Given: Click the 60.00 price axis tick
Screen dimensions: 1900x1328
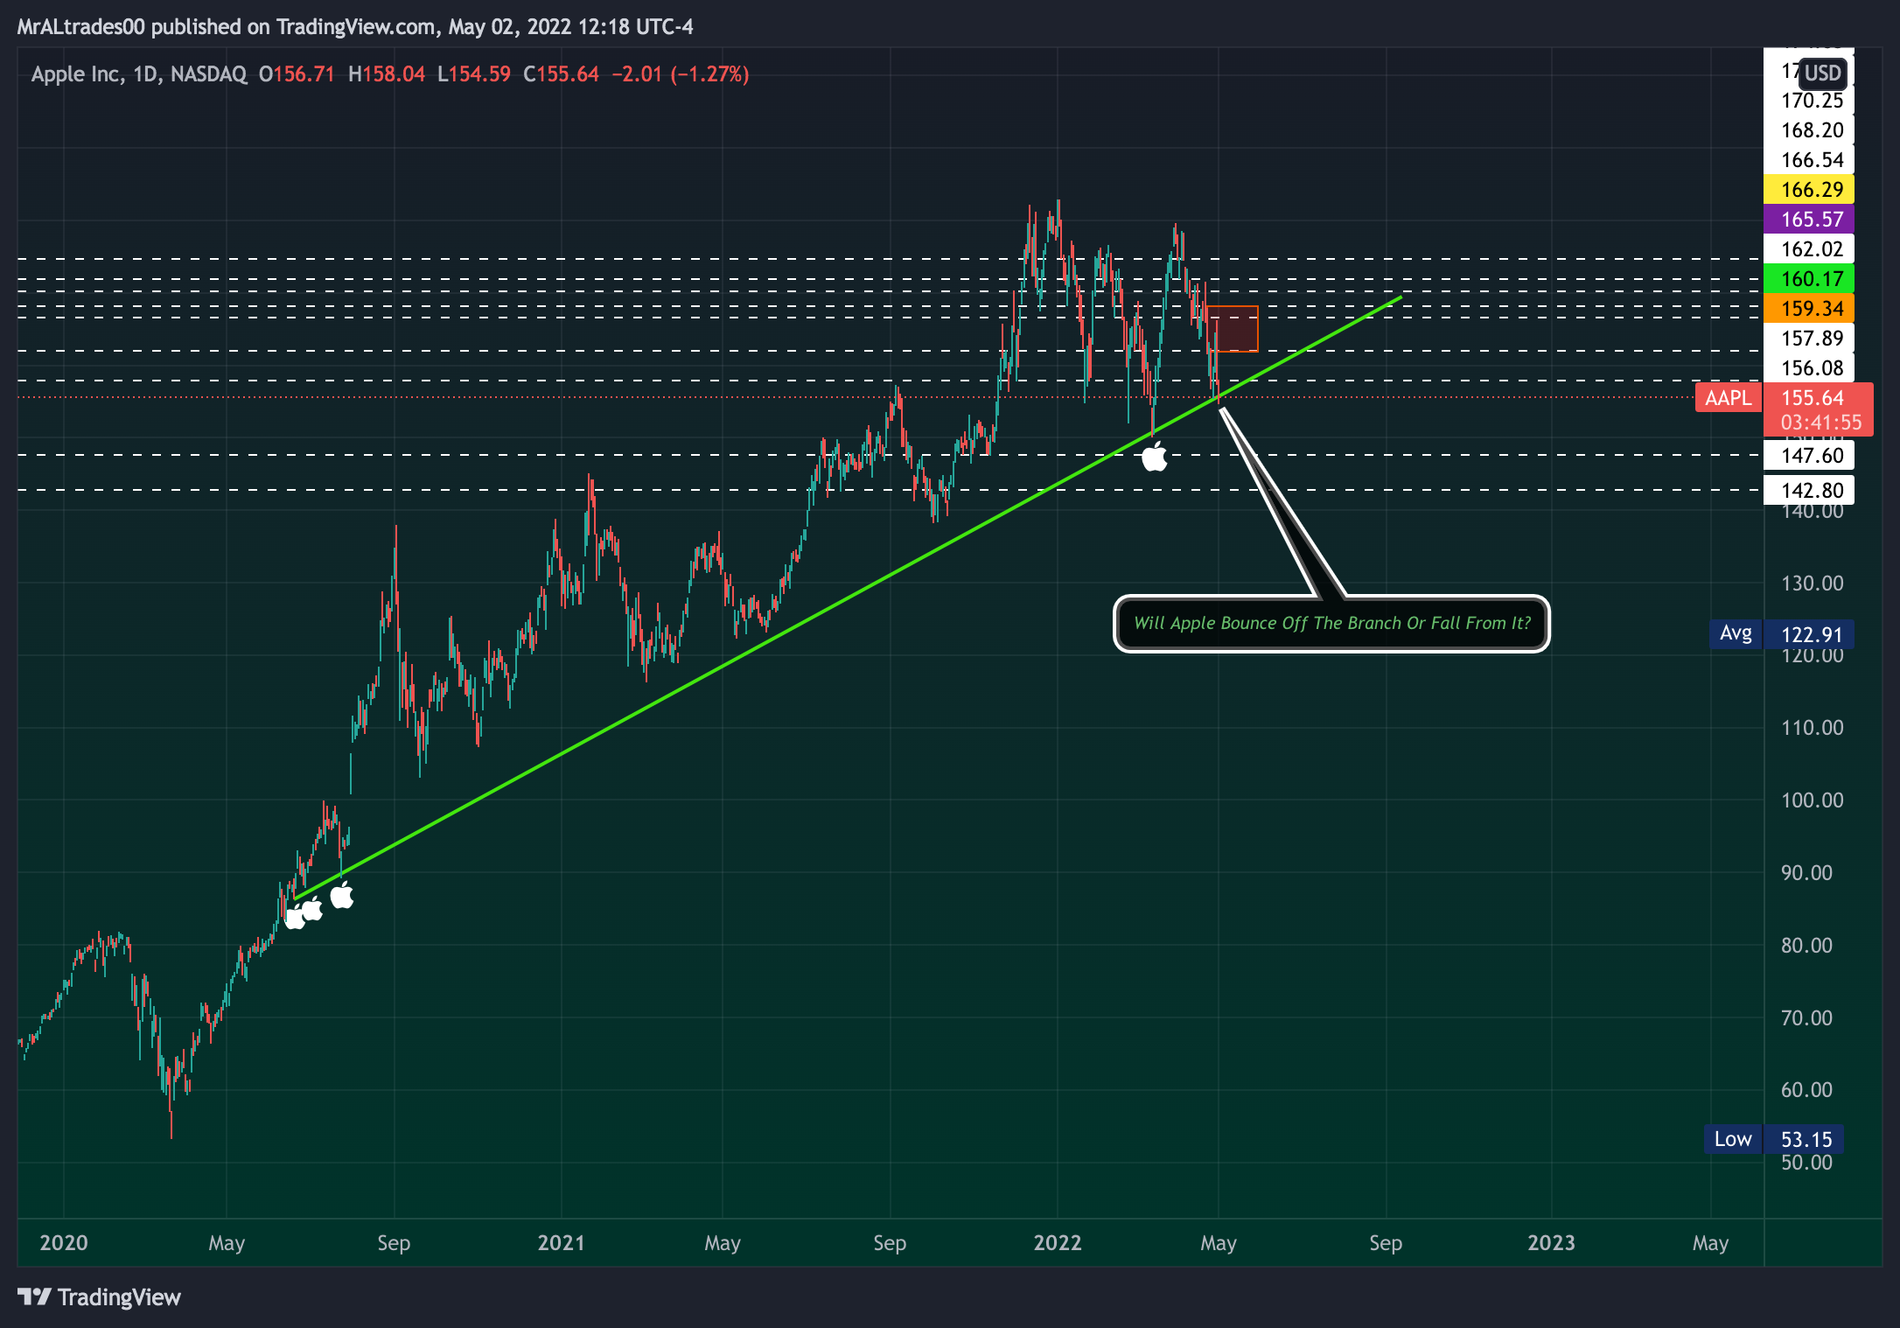Looking at the screenshot, I should coord(1806,1089).
